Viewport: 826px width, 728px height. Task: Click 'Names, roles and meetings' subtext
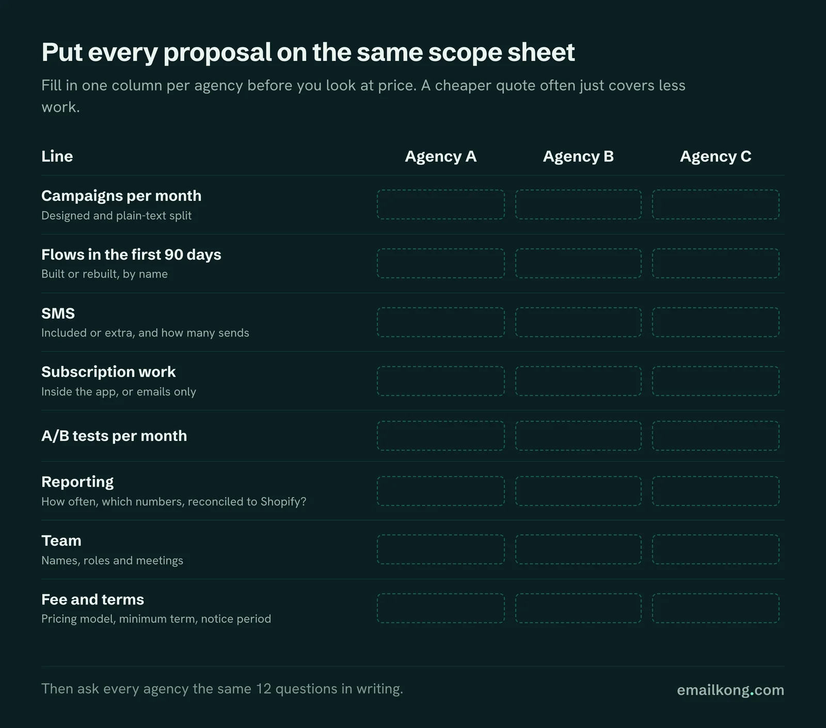(x=112, y=561)
